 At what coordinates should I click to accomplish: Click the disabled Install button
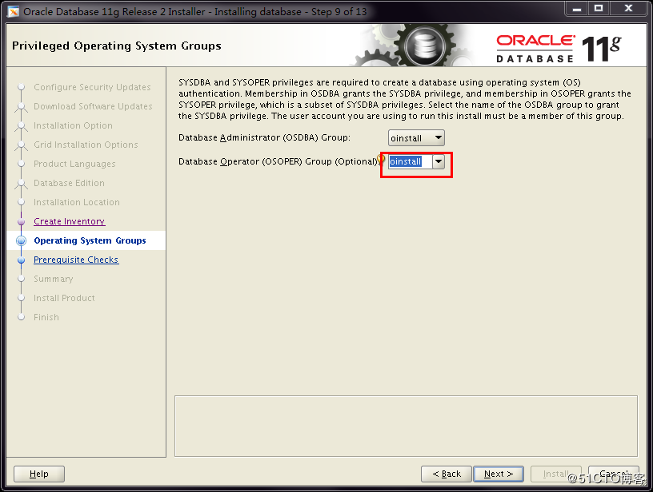(555, 474)
